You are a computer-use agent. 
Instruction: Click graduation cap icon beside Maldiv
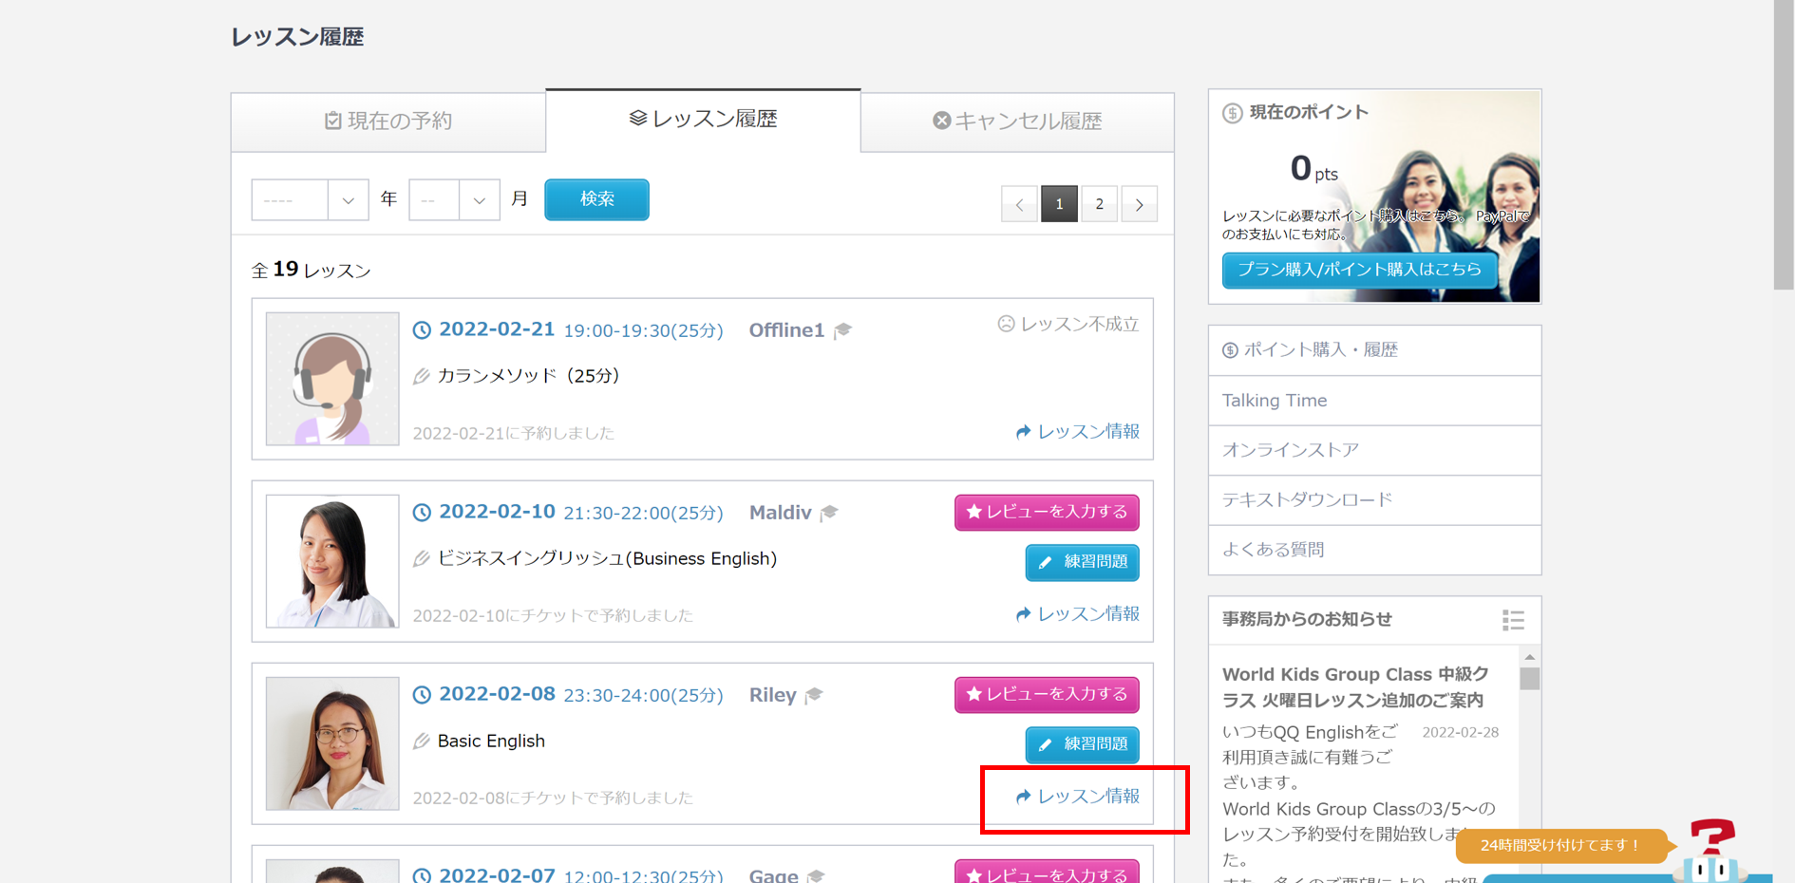tap(829, 513)
